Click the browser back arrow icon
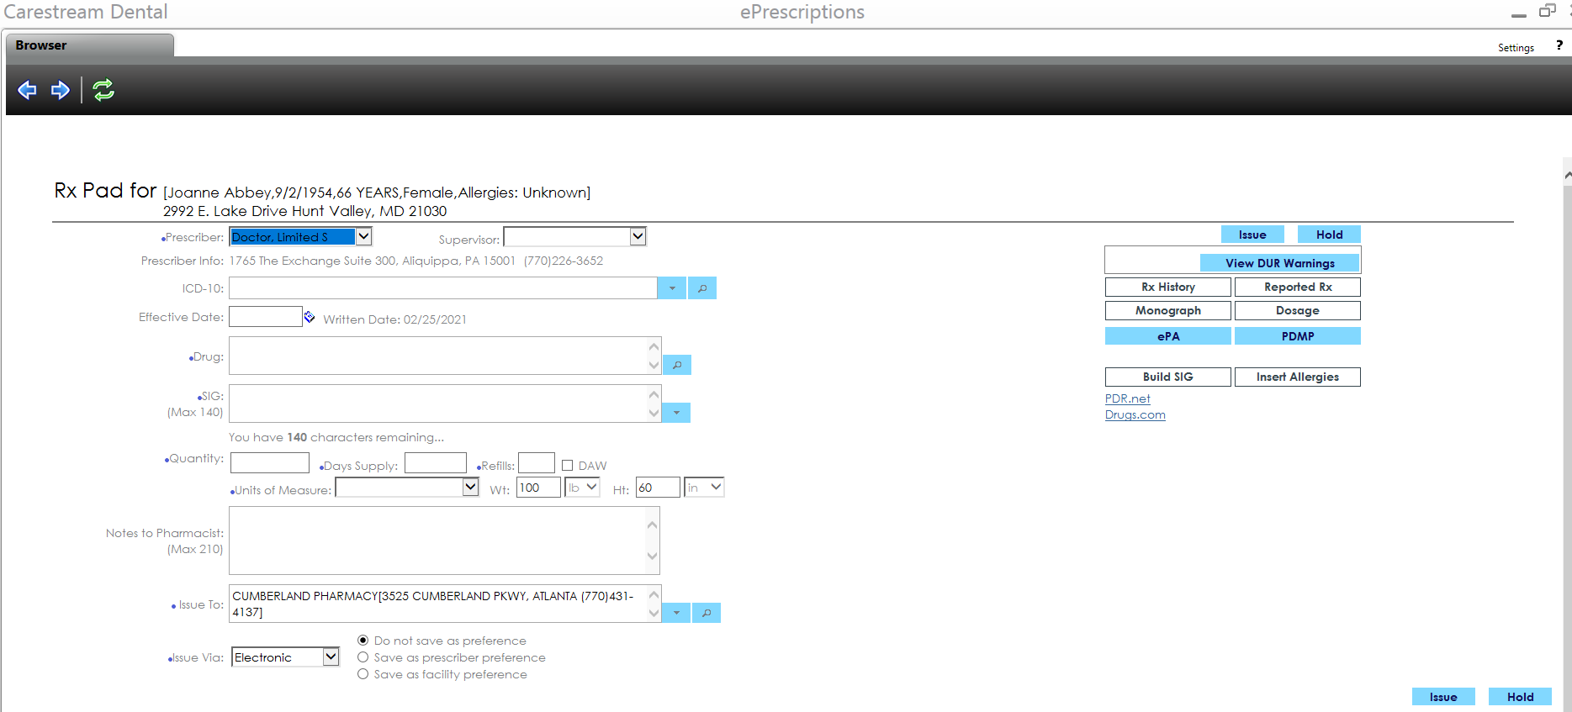 pos(27,90)
